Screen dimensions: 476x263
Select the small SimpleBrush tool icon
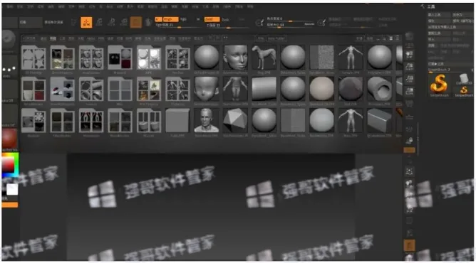coord(464,90)
